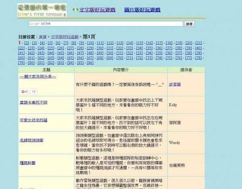Open the 文字版好玩遊戲 breadcrumb link
The height and width of the screenshot is (189, 242).
(65, 37)
